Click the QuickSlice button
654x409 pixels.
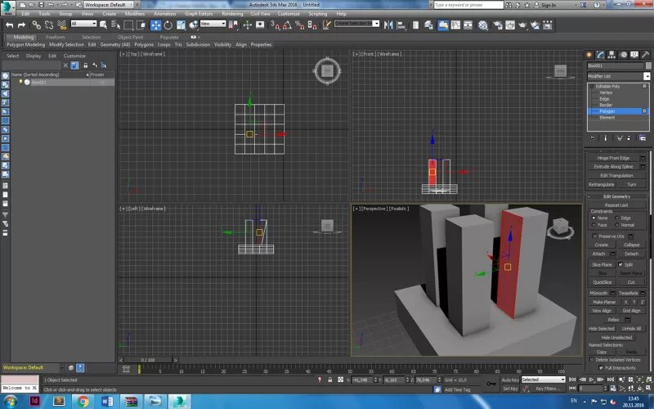point(602,282)
